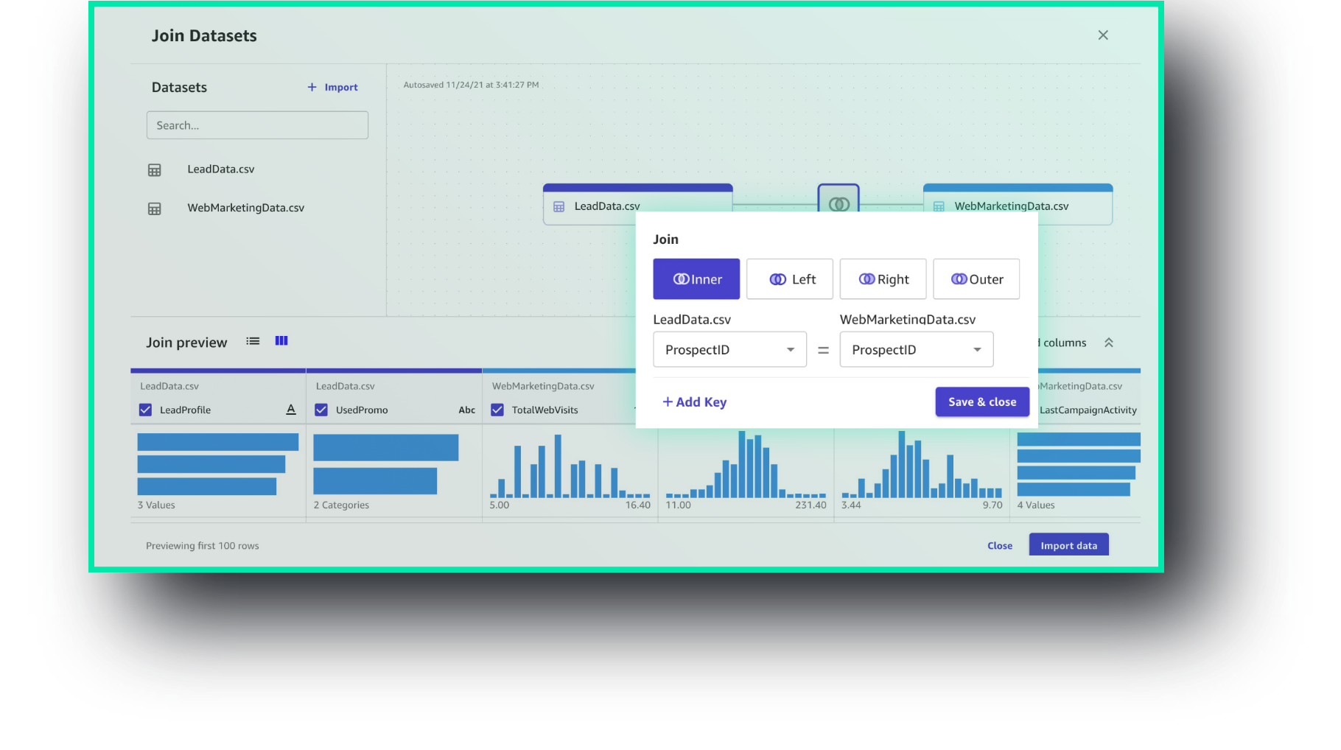1341x750 pixels.
Task: Click the histogram ranging 3.44 to 9.70
Action: tap(922, 464)
